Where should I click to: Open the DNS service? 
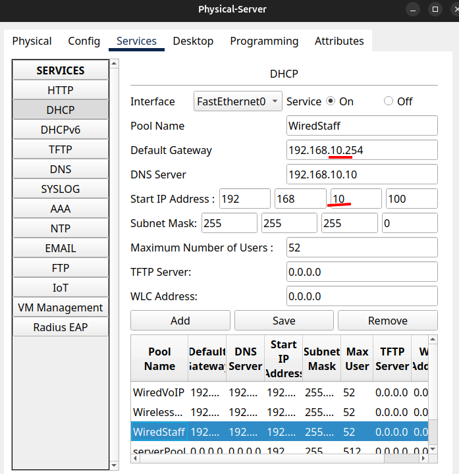tap(61, 169)
